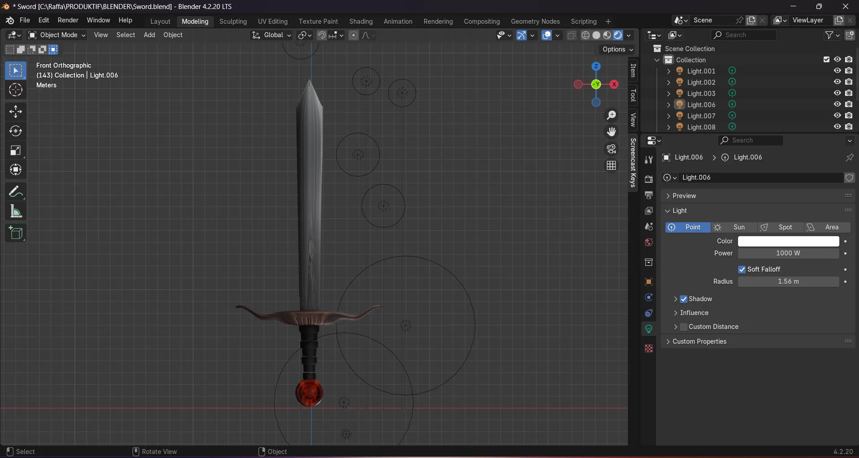
Task: Click the Pan view hand icon
Action: point(611,132)
